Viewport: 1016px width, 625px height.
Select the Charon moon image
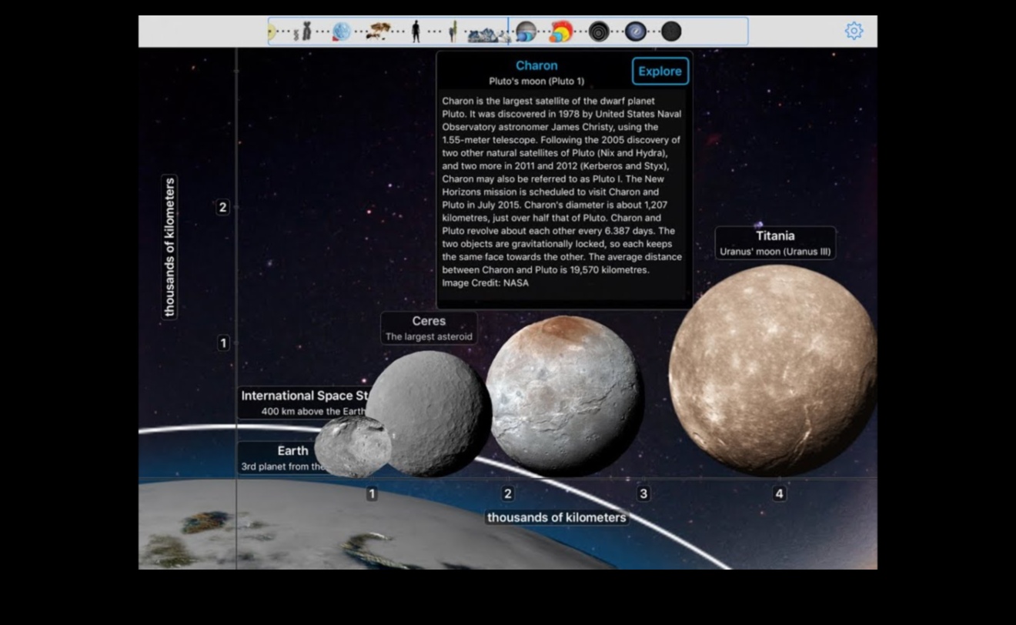pos(563,394)
